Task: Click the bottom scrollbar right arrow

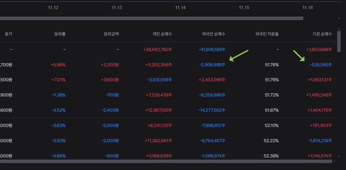Action: [334, 161]
